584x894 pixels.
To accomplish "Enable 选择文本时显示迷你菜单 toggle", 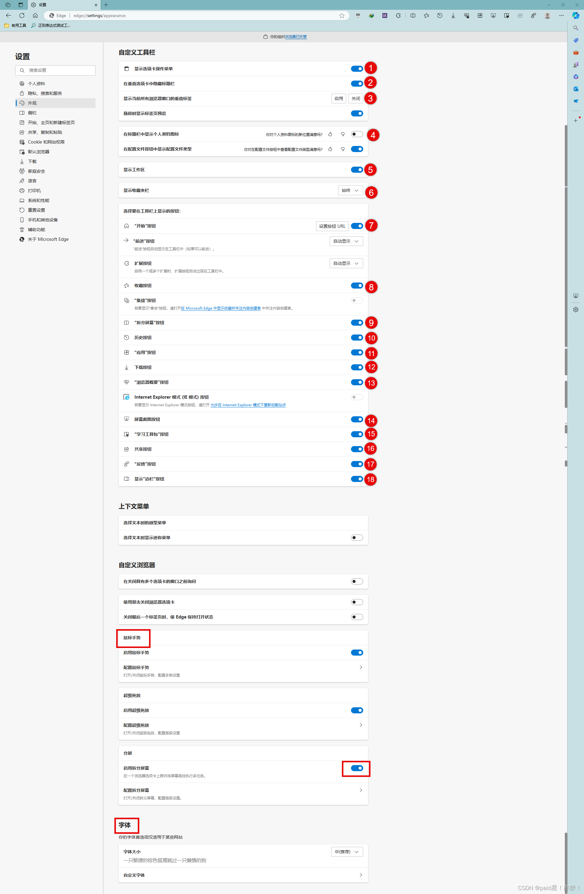I will click(357, 538).
